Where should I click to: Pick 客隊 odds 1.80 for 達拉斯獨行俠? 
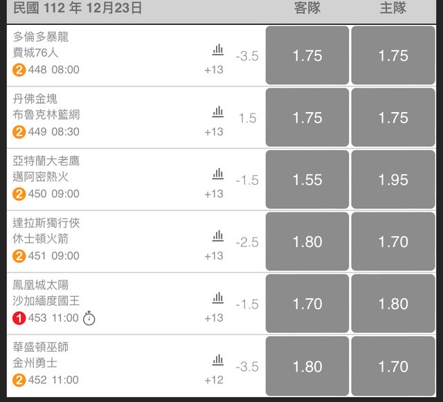pos(307,242)
